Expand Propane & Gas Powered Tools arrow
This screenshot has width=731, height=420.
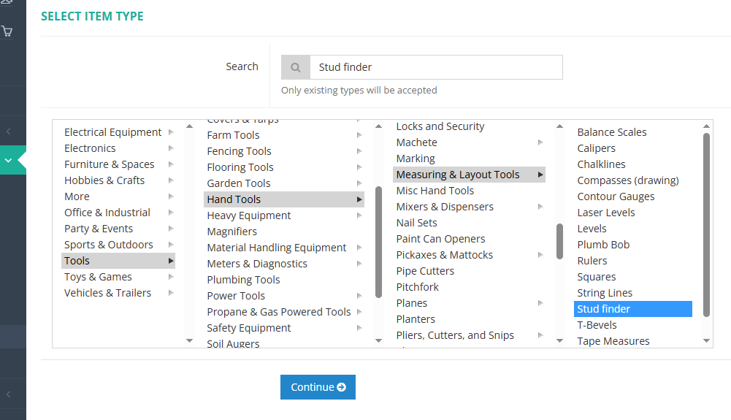tap(359, 312)
